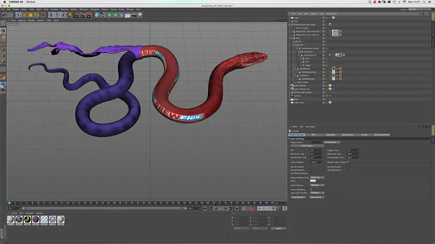
Task: Select the striped glass material thumbnail
Action: pyautogui.click(x=44, y=219)
